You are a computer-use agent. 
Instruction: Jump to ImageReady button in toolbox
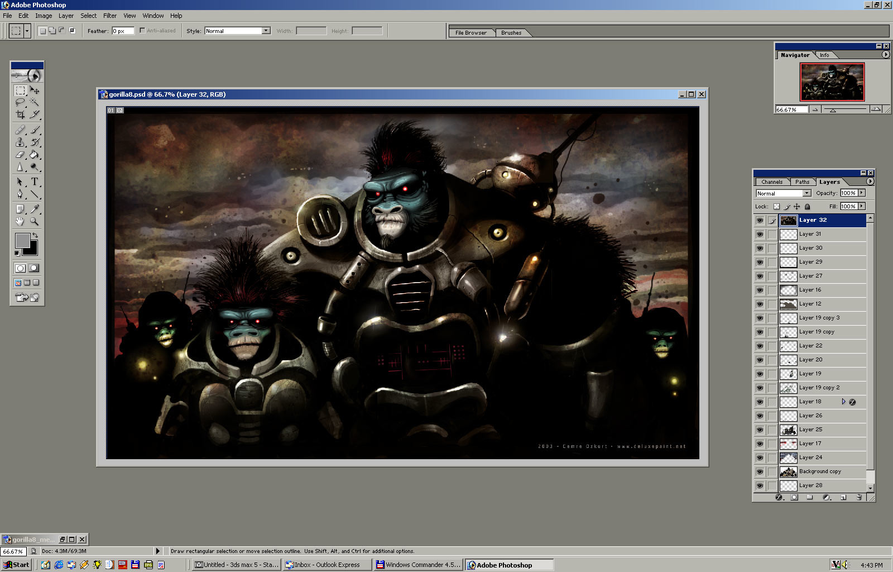[27, 297]
